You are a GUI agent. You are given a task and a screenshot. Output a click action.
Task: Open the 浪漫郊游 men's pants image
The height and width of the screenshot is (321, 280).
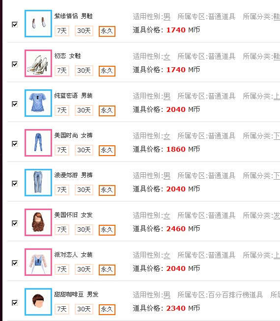(x=38, y=183)
